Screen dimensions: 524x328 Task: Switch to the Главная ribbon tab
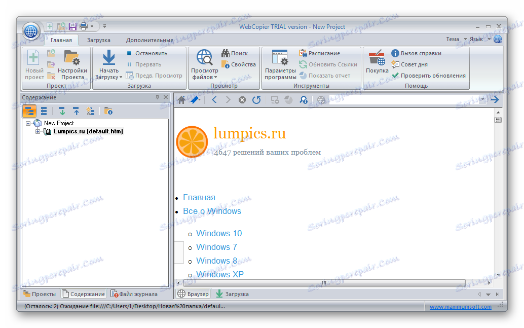pos(61,40)
